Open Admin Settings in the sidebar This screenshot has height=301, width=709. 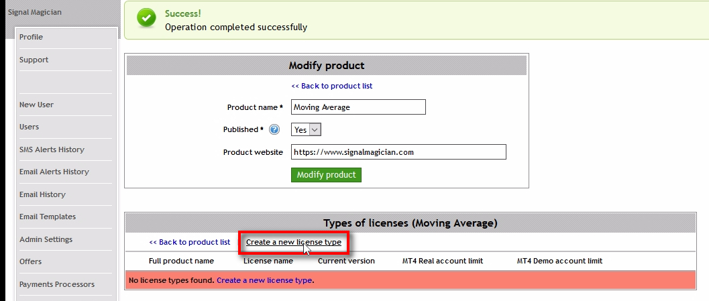click(46, 239)
